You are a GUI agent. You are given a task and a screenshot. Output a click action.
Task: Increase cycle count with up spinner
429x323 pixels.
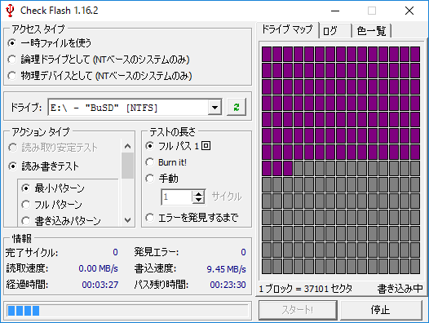(x=198, y=193)
